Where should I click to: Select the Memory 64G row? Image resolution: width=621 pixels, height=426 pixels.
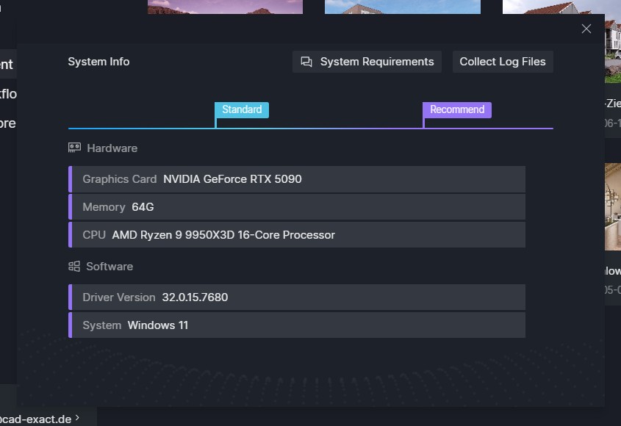click(297, 207)
